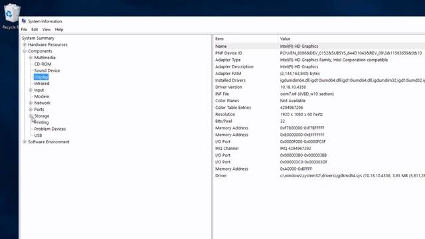
Task: Select the Ports tree item
Action: pyautogui.click(x=39, y=110)
